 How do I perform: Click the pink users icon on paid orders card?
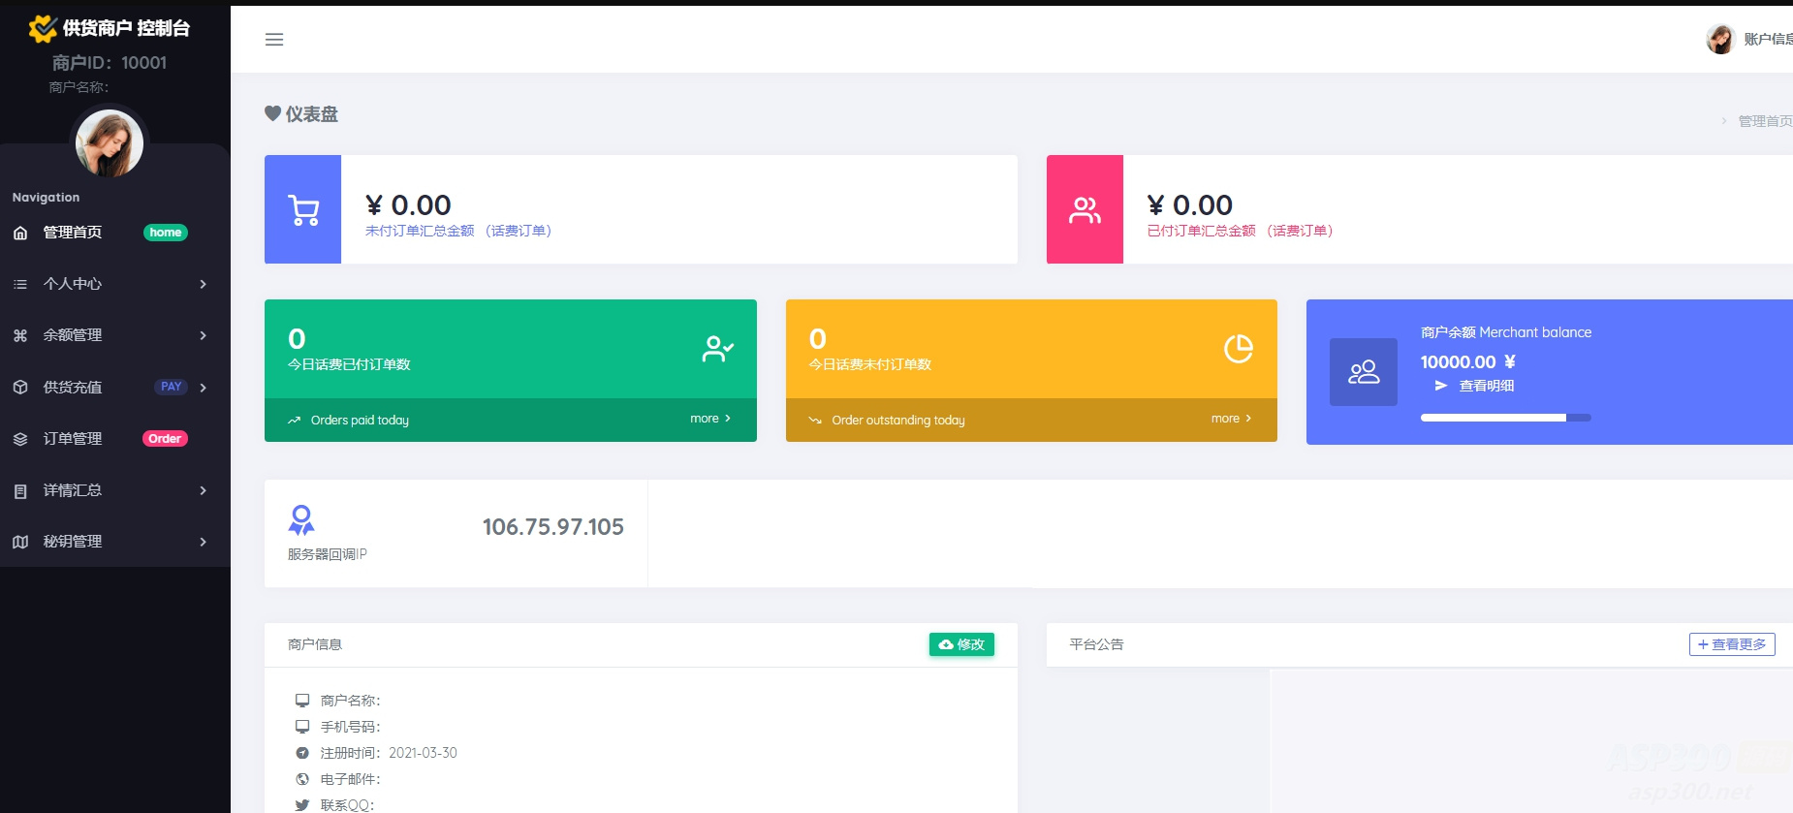pyautogui.click(x=1085, y=210)
